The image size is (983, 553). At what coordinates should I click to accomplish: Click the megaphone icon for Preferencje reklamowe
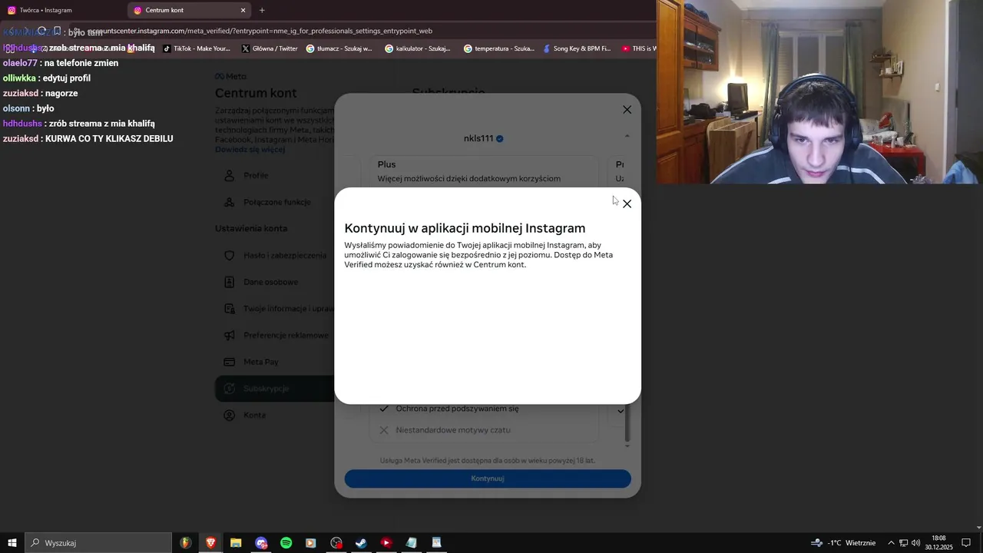(x=229, y=335)
